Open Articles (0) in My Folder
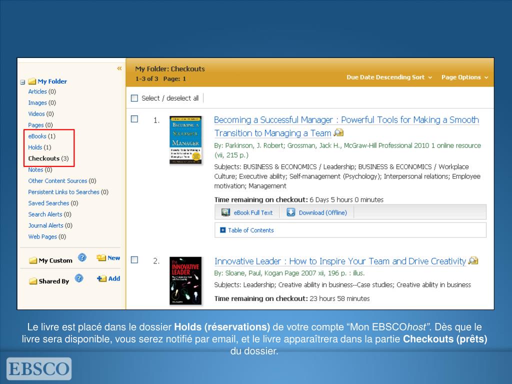Image resolution: width=512 pixels, height=384 pixels. [42, 91]
